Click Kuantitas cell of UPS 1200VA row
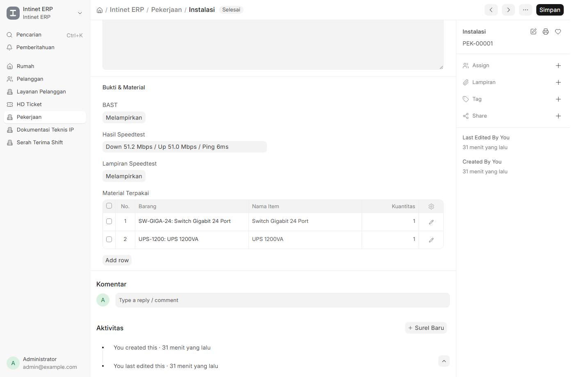The height and width of the screenshot is (377, 574). pos(390,240)
